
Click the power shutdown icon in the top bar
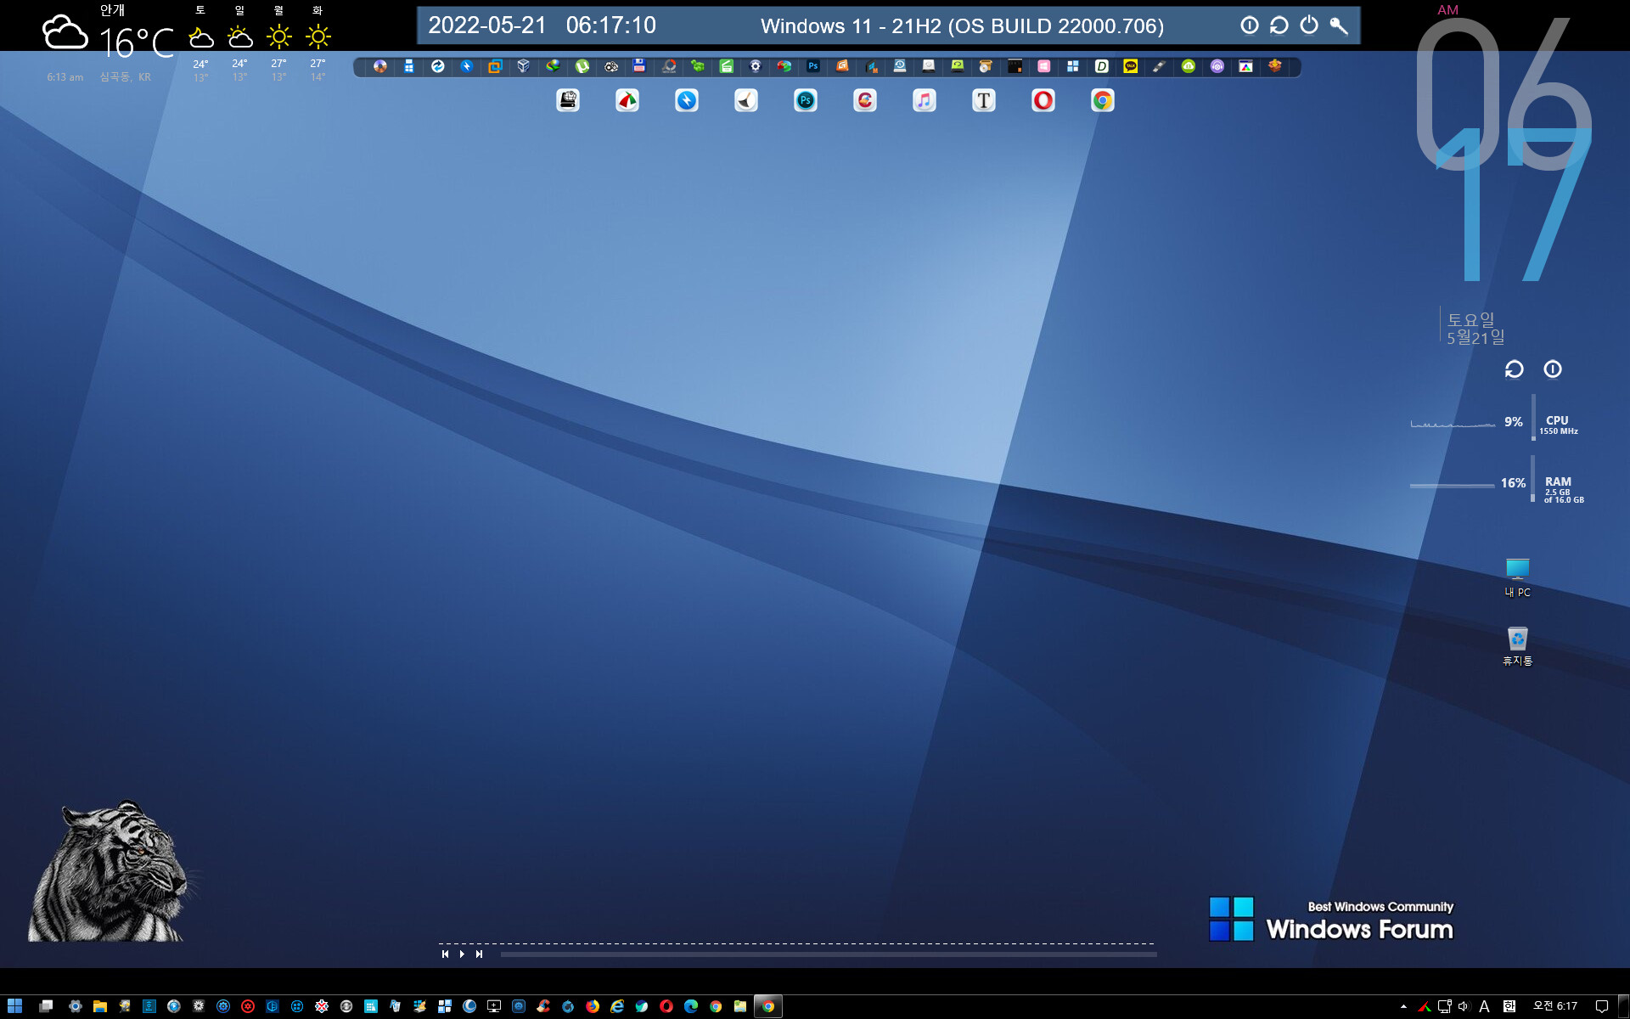(1309, 25)
